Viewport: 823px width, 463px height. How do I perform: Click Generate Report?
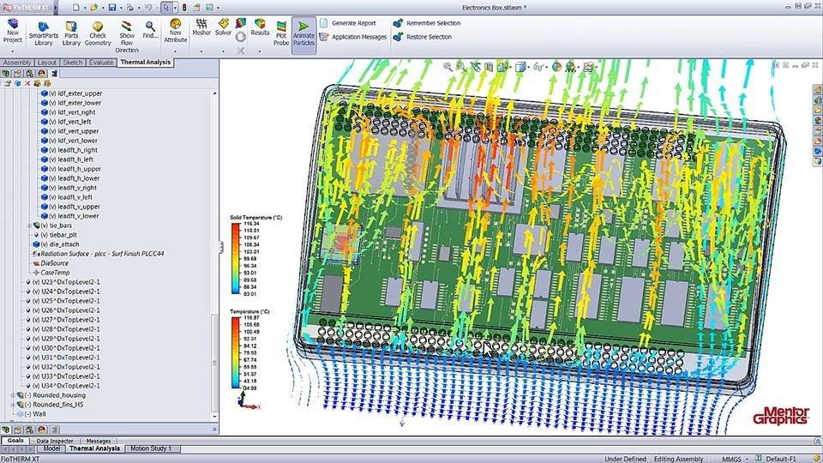pyautogui.click(x=348, y=23)
